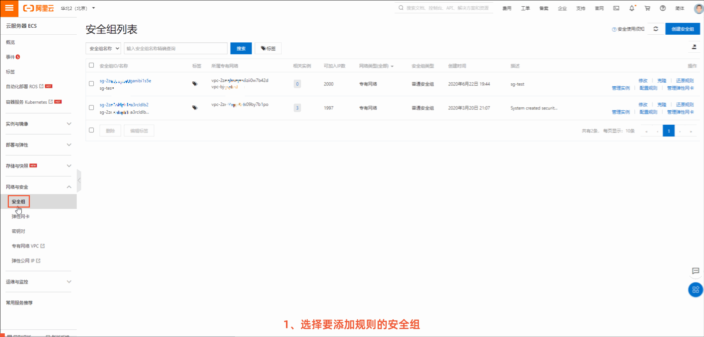
Task: Open the shopping cart icon
Action: coord(647,8)
